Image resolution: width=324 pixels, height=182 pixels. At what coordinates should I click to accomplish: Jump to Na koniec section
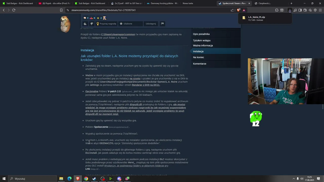tap(198, 57)
